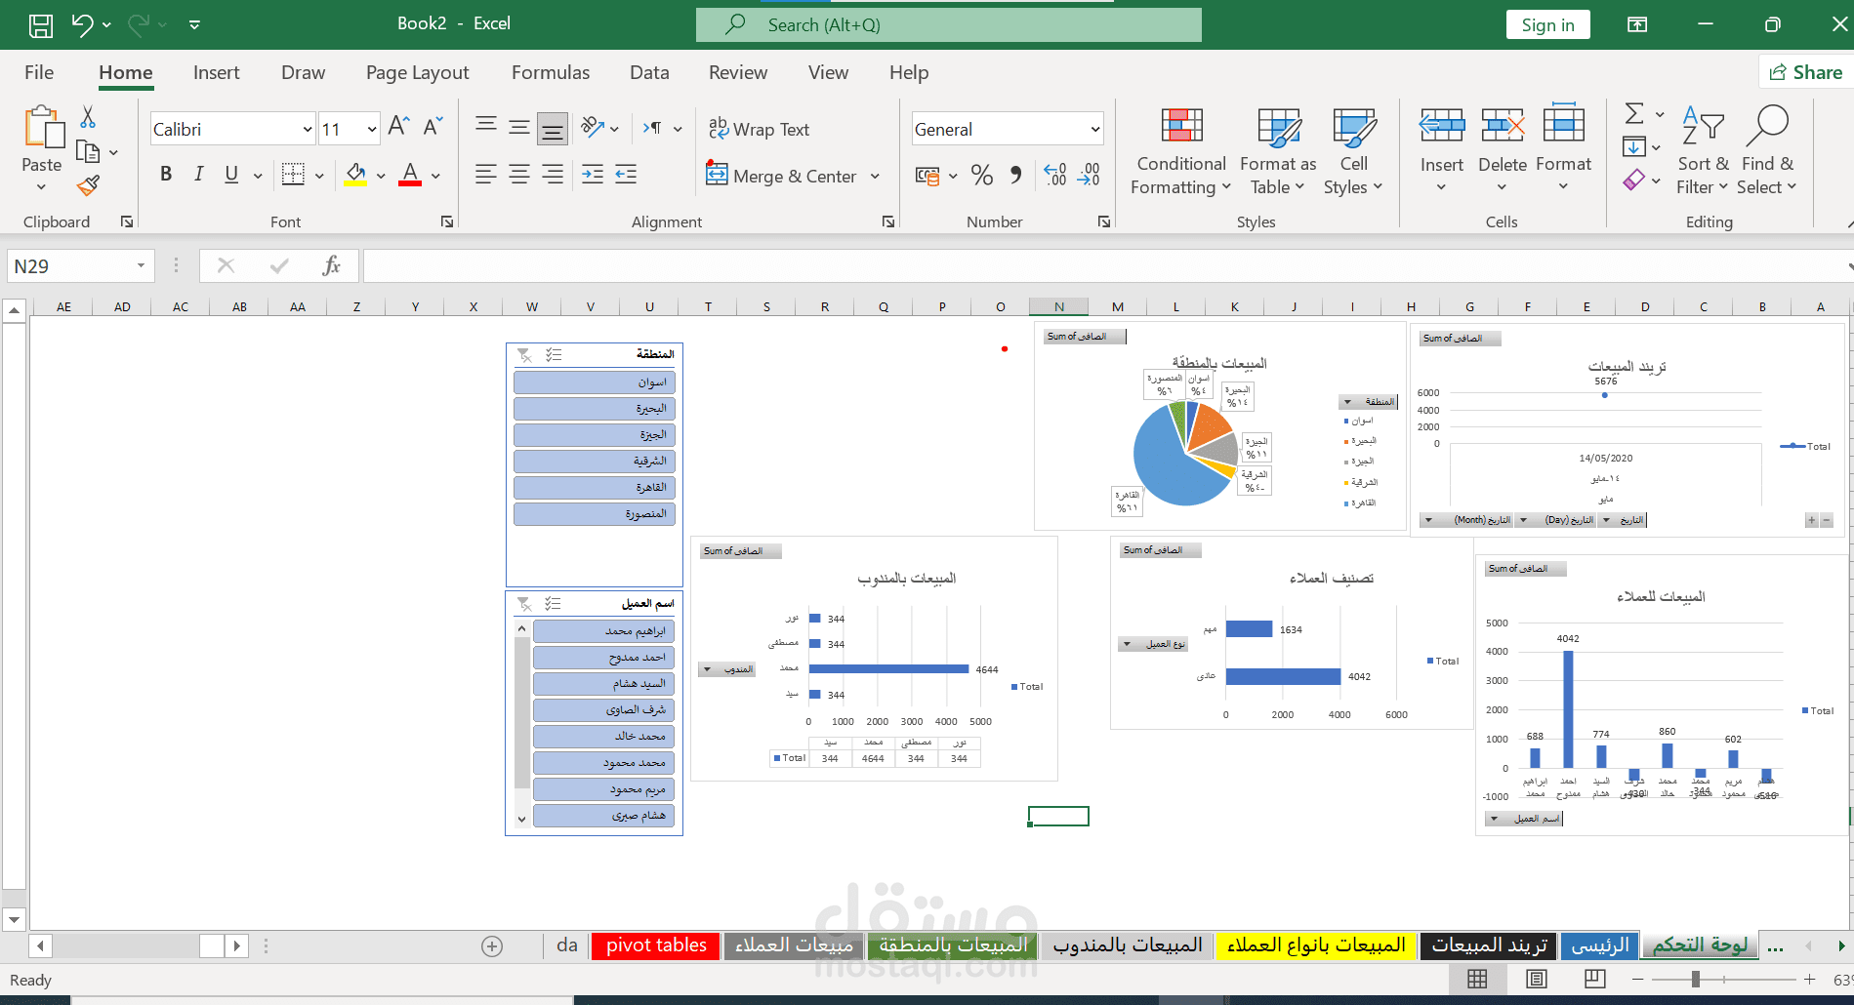Click the Paste clipboard icon
Screen dimensions: 1854x1005
(x=43, y=128)
